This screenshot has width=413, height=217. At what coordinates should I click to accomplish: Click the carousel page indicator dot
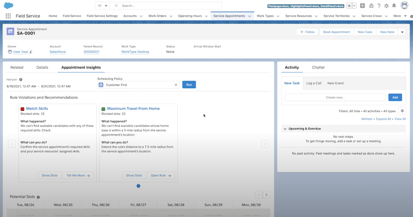click(138, 186)
